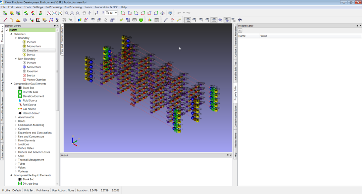This screenshot has height=194, width=362.
Task: Click the green check validate model icon
Action: tap(121, 20)
